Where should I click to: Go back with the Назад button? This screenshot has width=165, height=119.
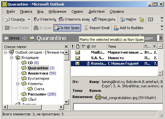point(12,38)
